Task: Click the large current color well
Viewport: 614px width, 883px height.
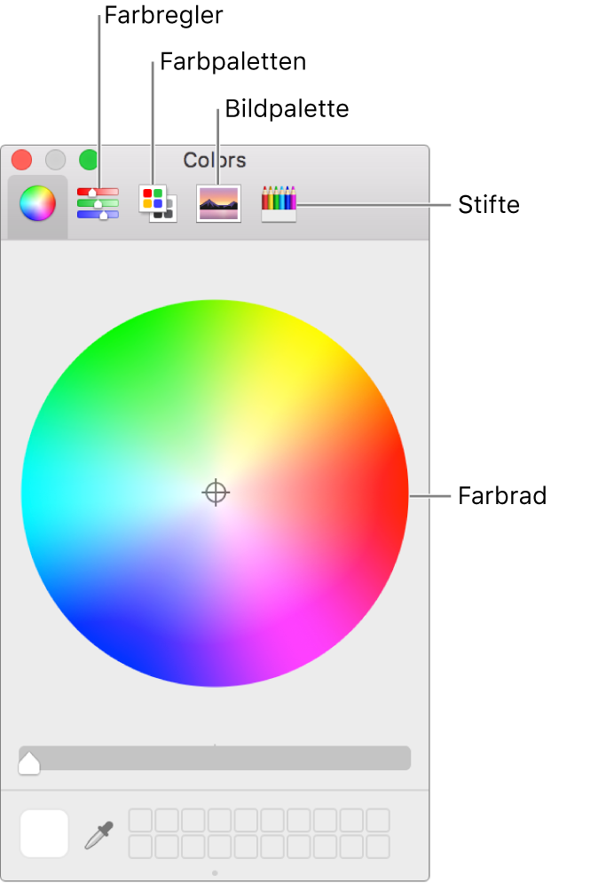Action: point(44,833)
